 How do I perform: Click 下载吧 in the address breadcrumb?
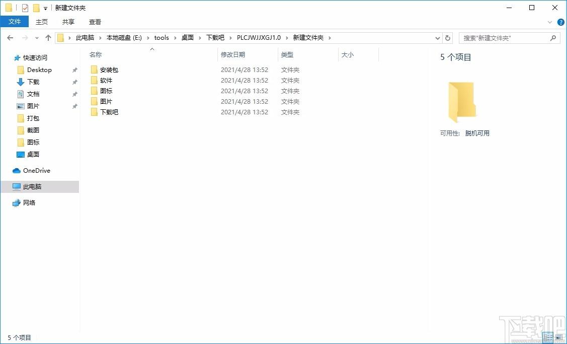[x=215, y=38]
